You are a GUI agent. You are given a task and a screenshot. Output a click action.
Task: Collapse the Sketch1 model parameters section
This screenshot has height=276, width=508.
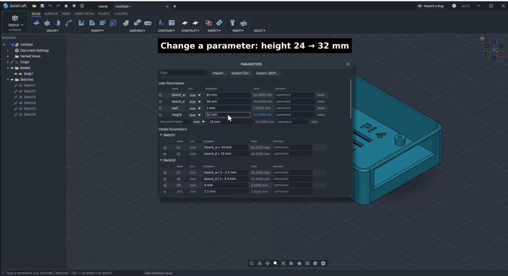tap(161, 135)
